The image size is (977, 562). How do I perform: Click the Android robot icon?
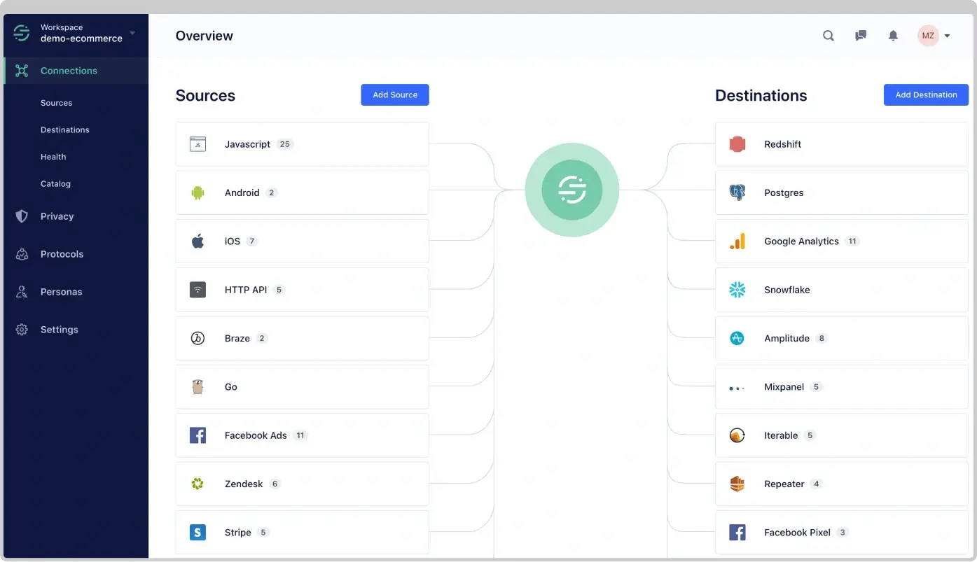[198, 192]
